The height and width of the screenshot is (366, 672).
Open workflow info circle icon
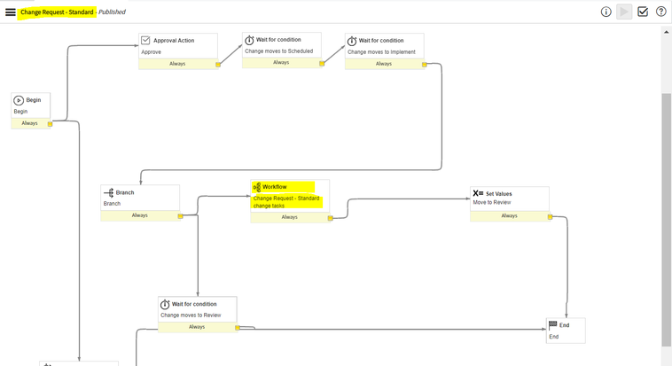click(606, 12)
